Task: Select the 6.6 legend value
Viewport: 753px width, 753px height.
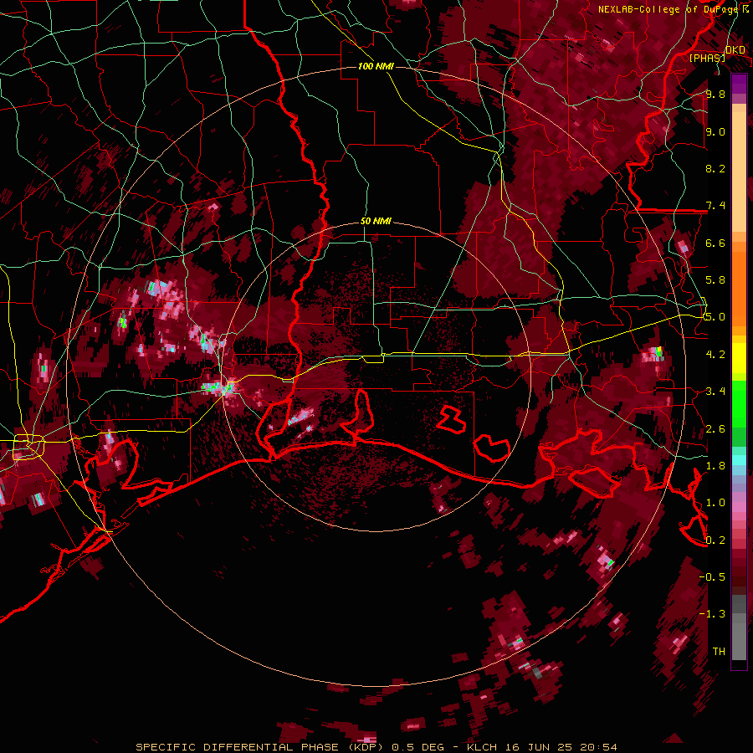Action: pos(715,243)
